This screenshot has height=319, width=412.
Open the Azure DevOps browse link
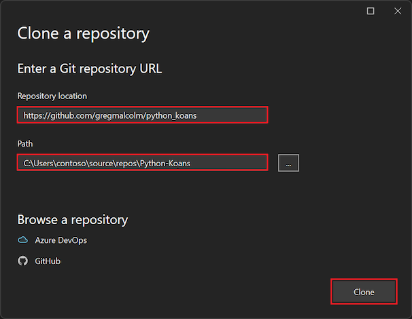click(x=61, y=240)
